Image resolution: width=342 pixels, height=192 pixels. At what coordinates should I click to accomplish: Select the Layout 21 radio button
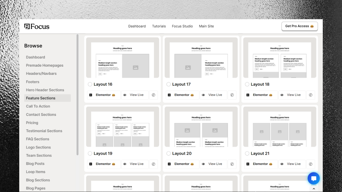(247, 153)
